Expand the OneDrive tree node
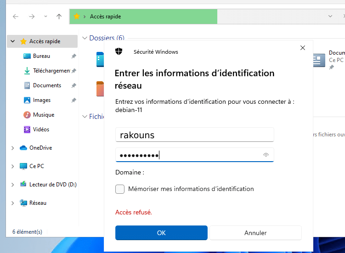 tap(12, 148)
